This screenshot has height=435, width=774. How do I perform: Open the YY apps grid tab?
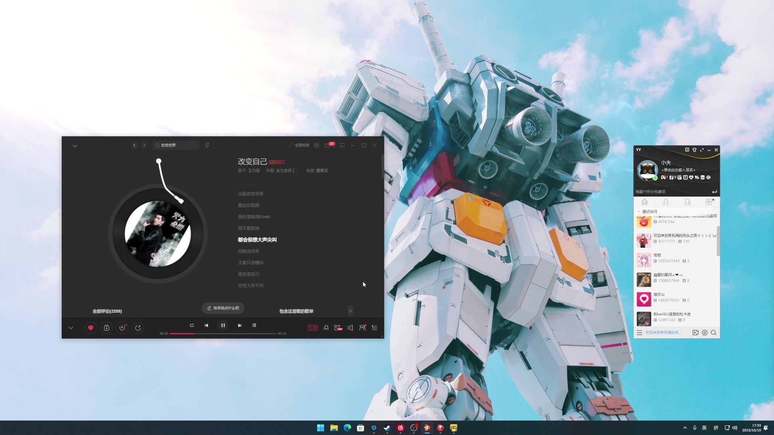709,202
